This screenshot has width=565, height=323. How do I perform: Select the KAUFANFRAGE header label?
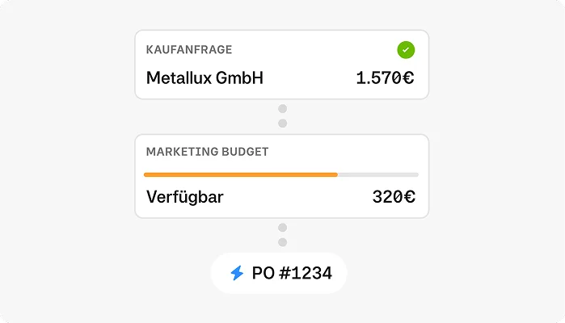point(189,50)
